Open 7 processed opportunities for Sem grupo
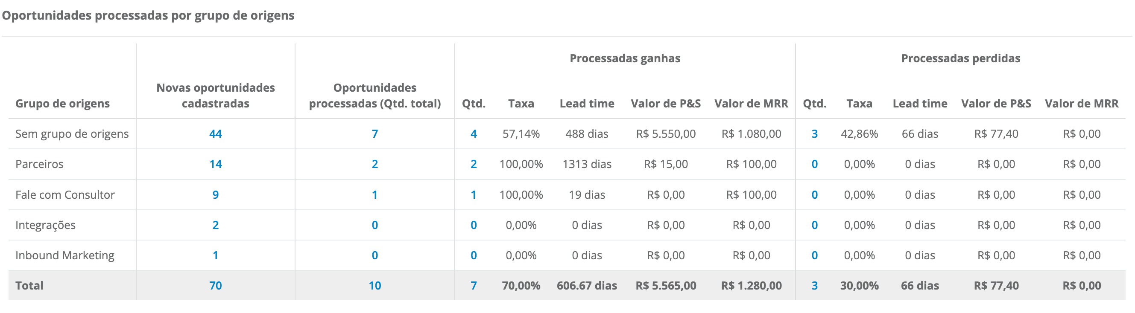This screenshot has height=313, width=1135. click(374, 134)
